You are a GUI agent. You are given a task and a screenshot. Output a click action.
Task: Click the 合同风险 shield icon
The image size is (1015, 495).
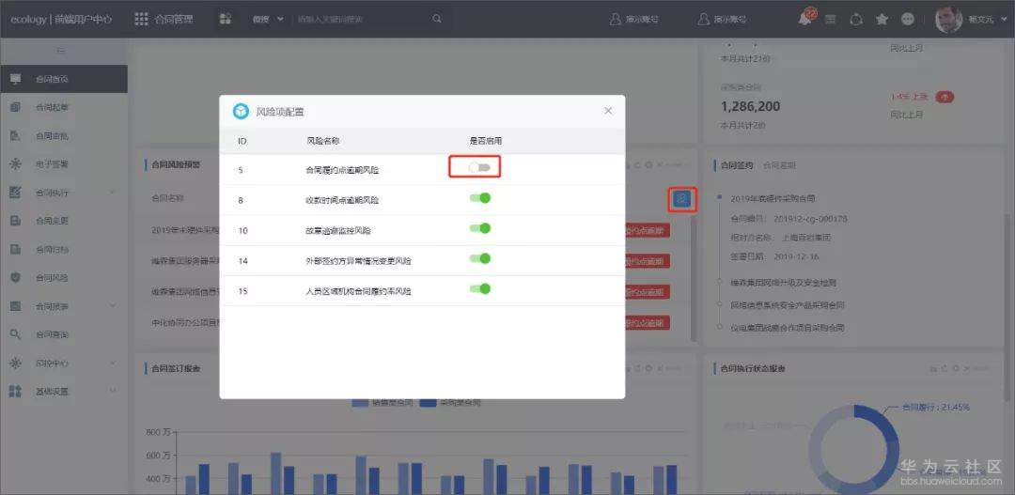point(16,278)
